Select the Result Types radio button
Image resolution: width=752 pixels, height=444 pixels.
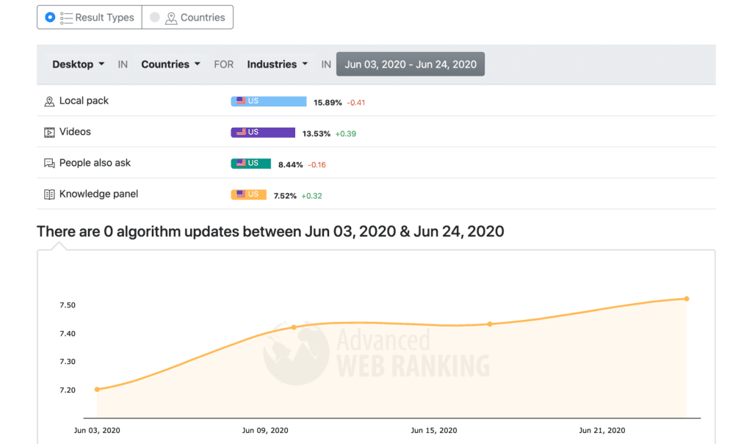pyautogui.click(x=50, y=18)
